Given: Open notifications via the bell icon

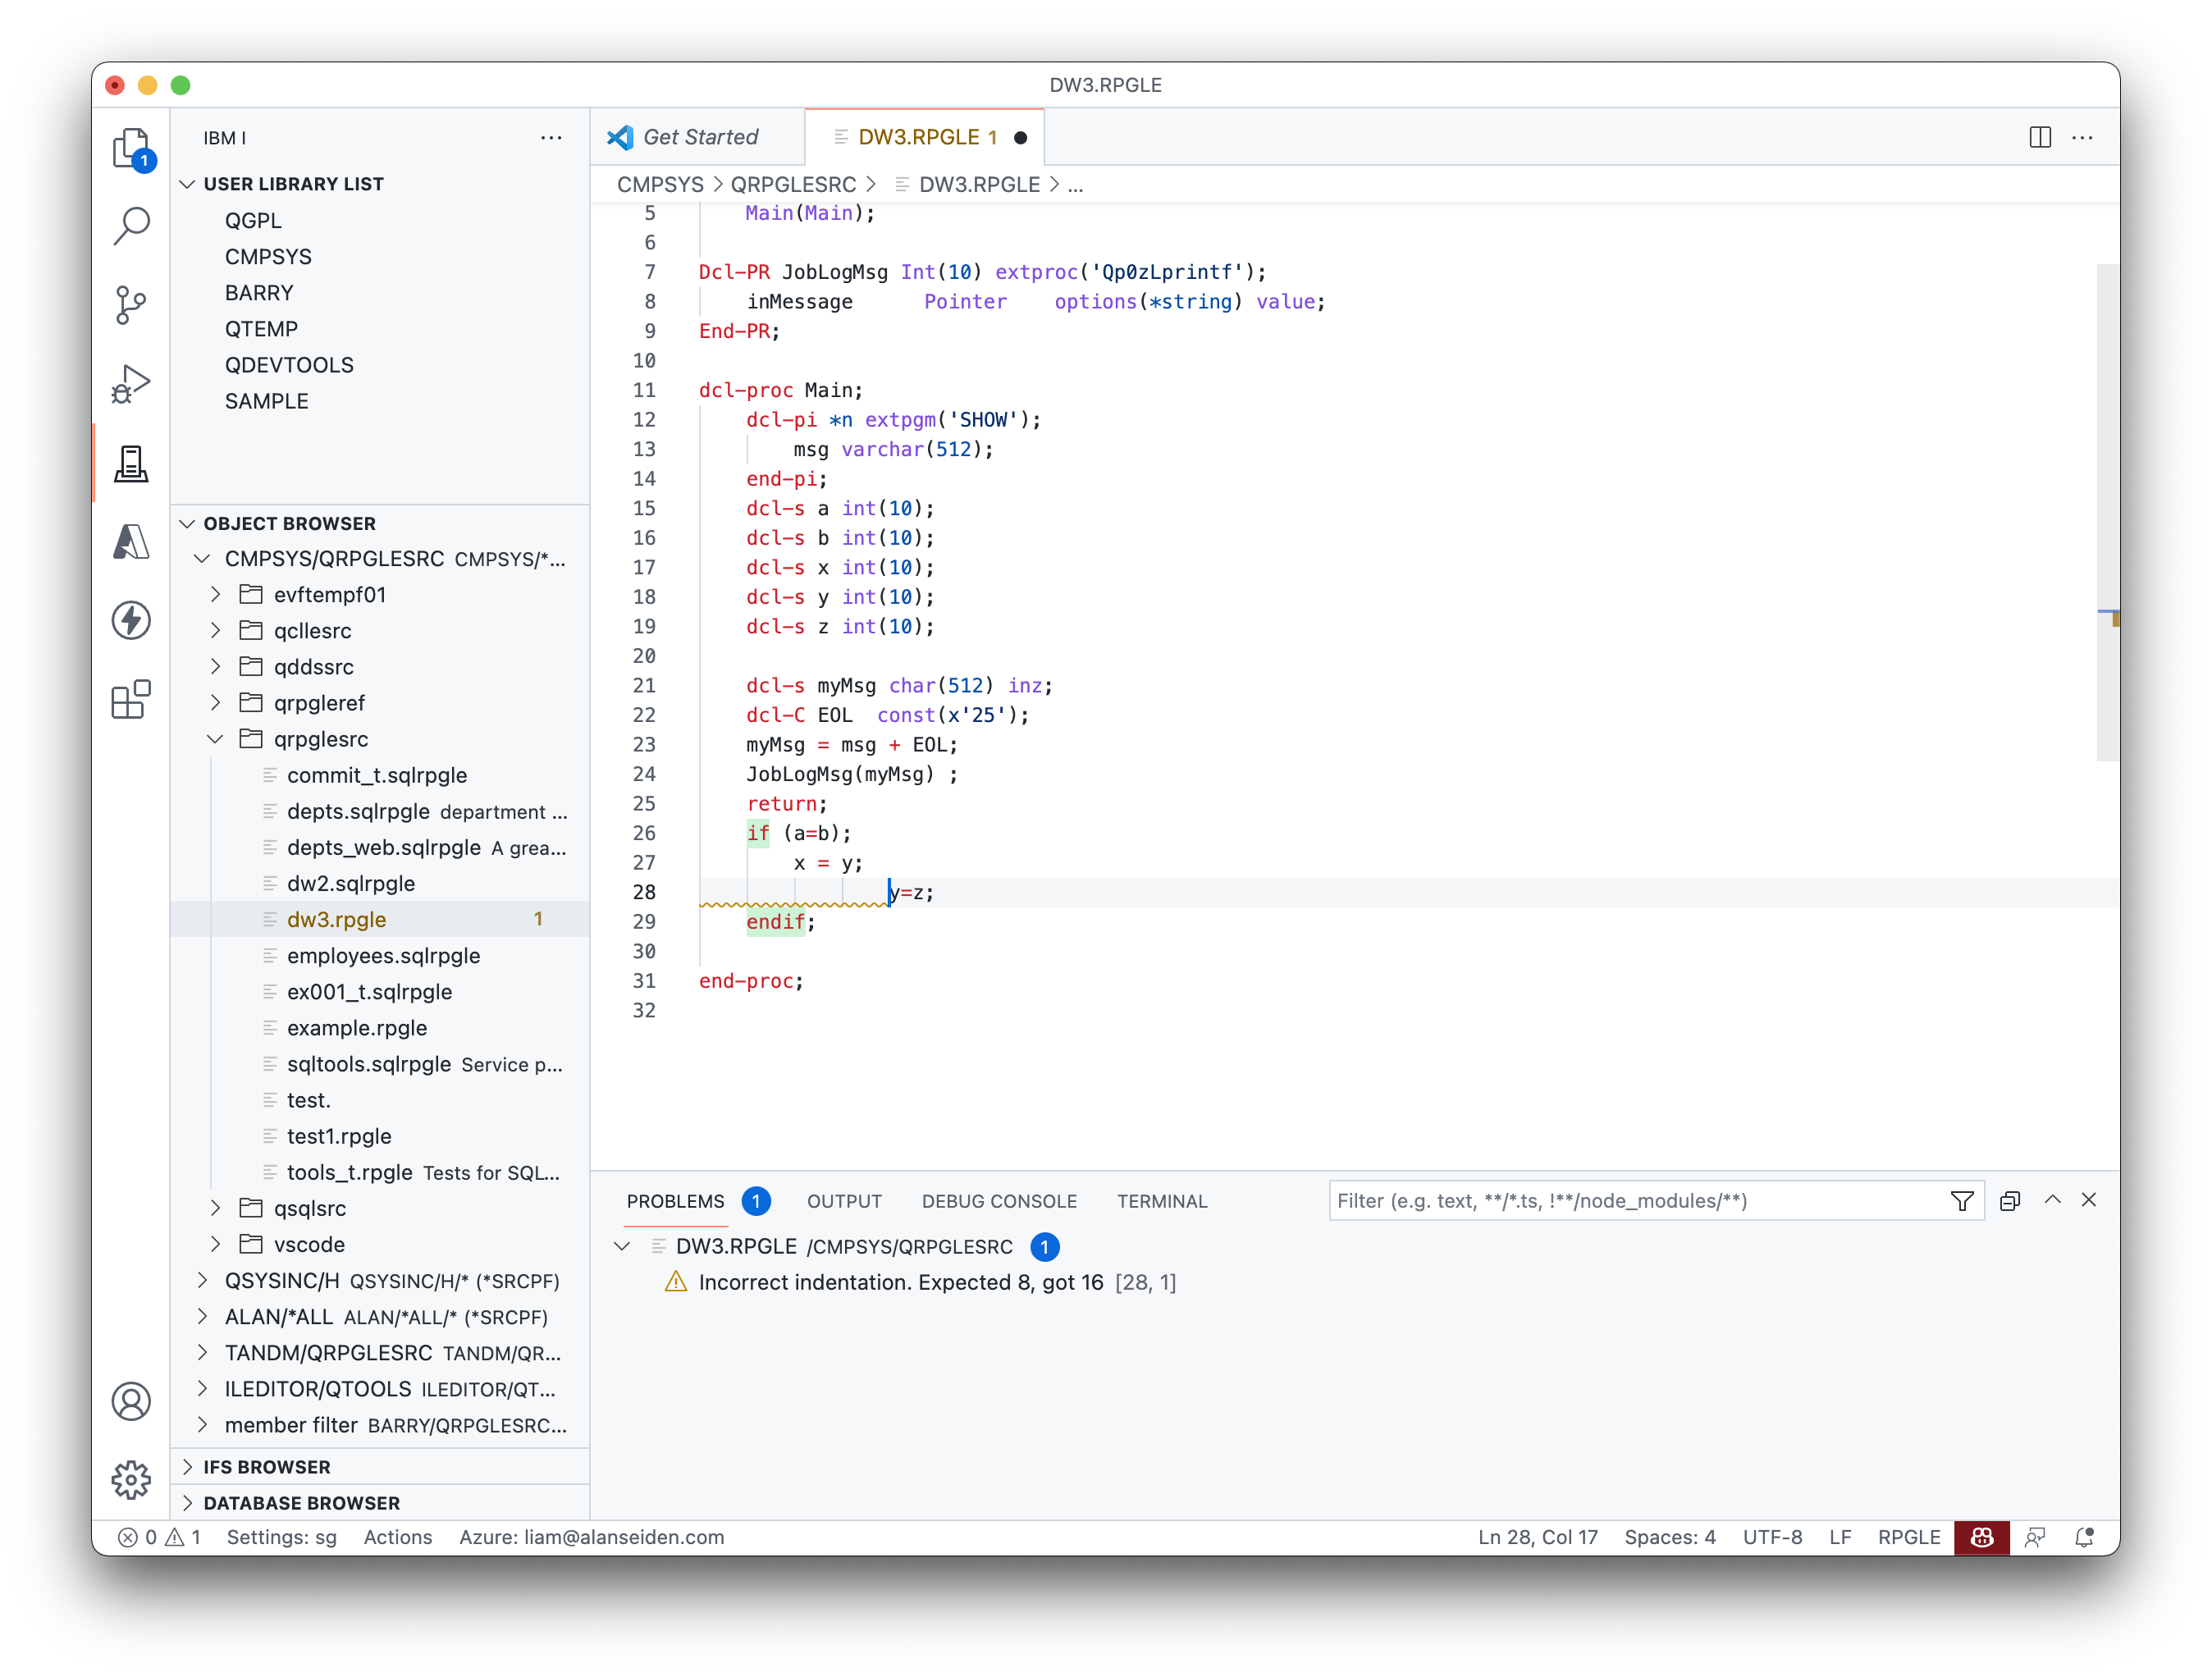Looking at the screenshot, I should click(x=2084, y=1537).
